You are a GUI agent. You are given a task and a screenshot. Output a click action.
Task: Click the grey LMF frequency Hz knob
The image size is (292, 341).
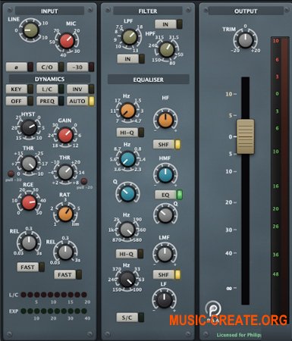(127, 230)
